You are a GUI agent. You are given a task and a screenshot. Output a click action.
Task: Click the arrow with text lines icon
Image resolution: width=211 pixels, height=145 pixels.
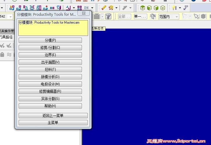(186, 8)
